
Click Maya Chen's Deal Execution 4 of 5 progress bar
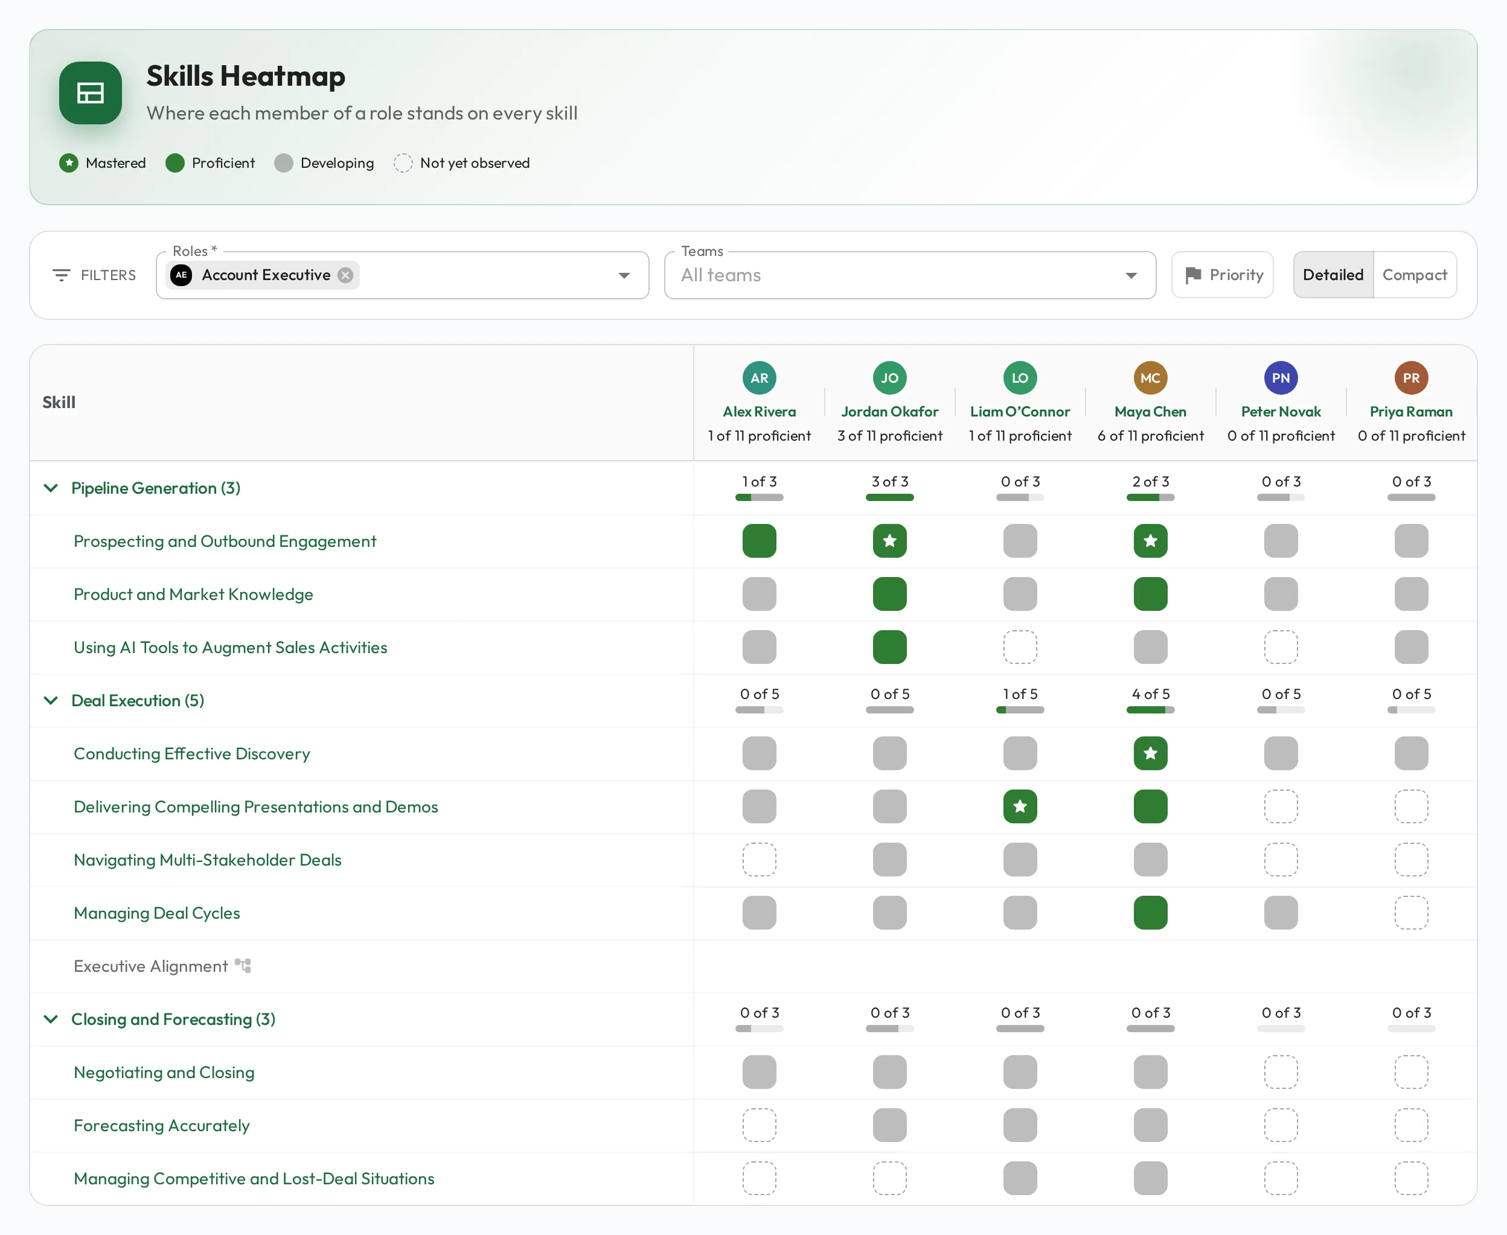point(1151,710)
